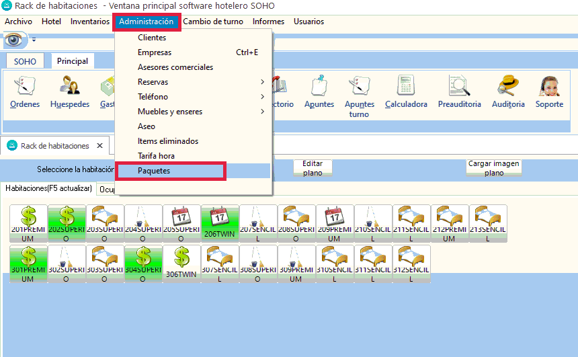
Task: Expand the Teléfono submenu
Action: 194,97
